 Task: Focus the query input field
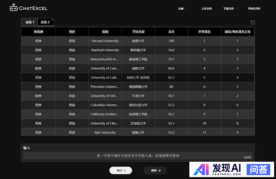point(138,156)
